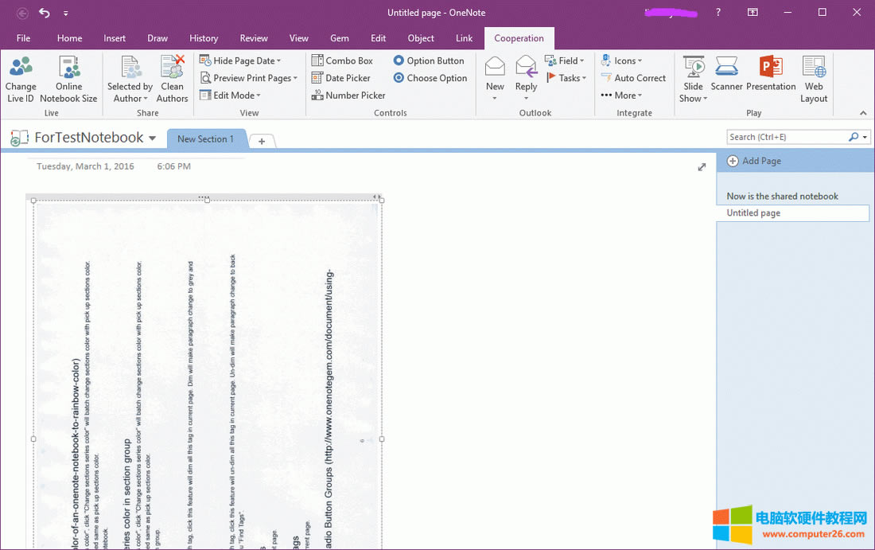Click the Search notes input field

pyautogui.click(x=787, y=137)
